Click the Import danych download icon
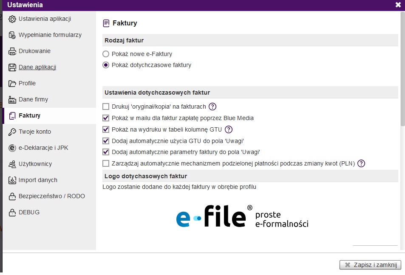The height and width of the screenshot is (275, 405). coord(12,180)
